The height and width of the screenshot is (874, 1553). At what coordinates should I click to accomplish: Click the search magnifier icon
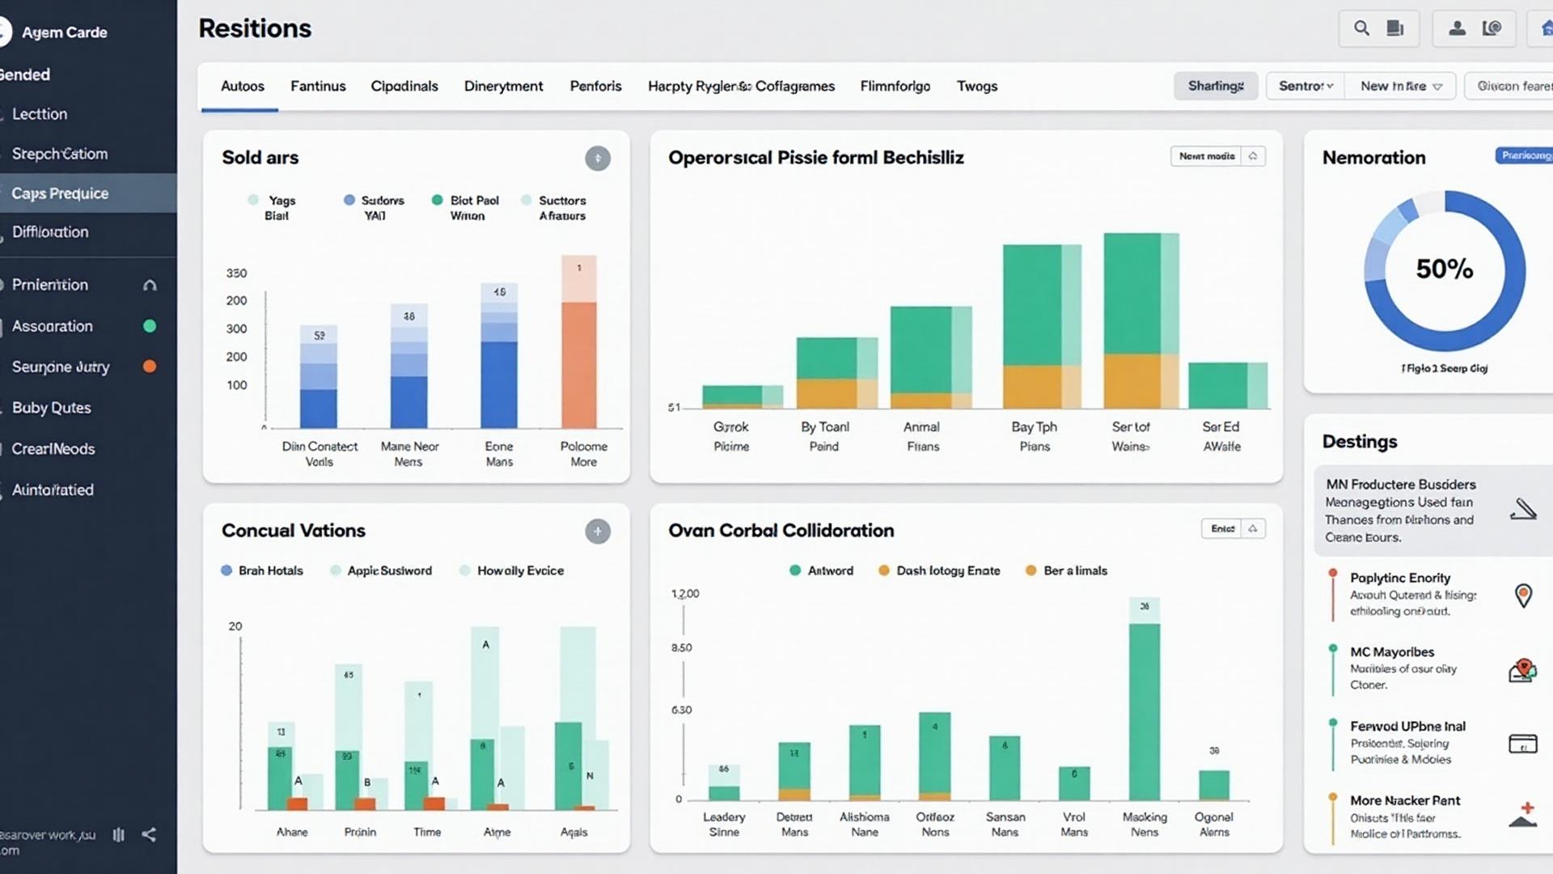point(1362,28)
